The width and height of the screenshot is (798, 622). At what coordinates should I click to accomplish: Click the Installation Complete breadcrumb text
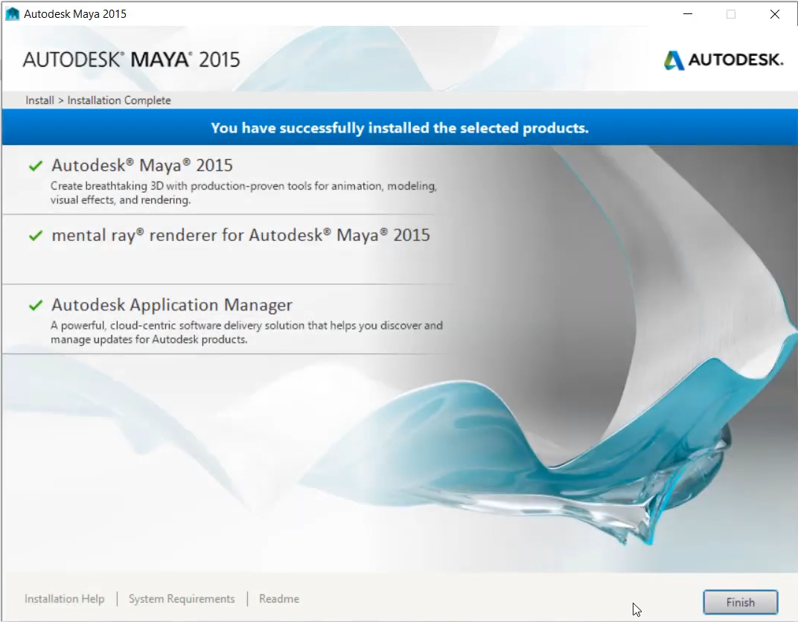coord(119,100)
